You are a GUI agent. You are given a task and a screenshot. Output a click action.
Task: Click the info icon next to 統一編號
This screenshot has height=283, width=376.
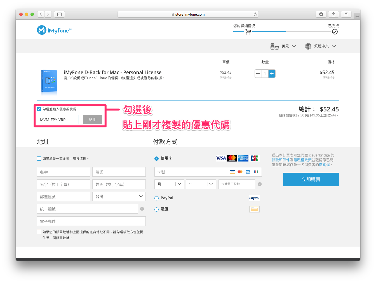[142, 209]
